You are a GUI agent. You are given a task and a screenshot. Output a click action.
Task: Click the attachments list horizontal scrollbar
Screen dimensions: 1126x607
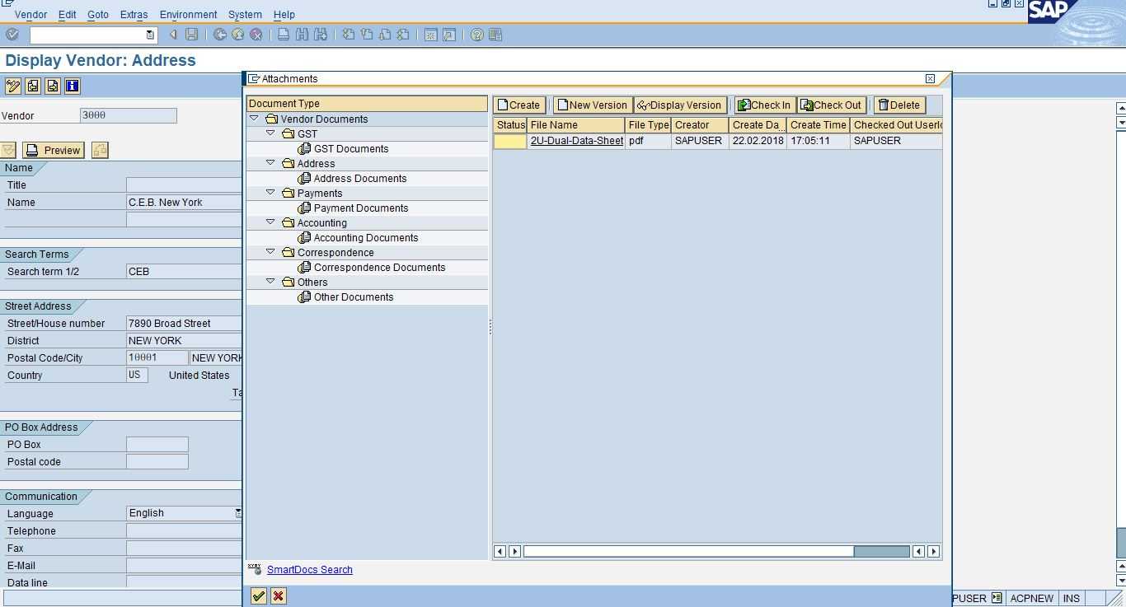pos(688,551)
